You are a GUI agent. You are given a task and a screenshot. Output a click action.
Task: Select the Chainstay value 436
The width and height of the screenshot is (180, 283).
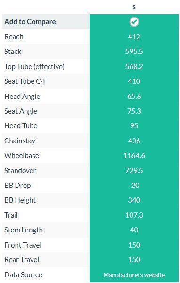click(134, 141)
